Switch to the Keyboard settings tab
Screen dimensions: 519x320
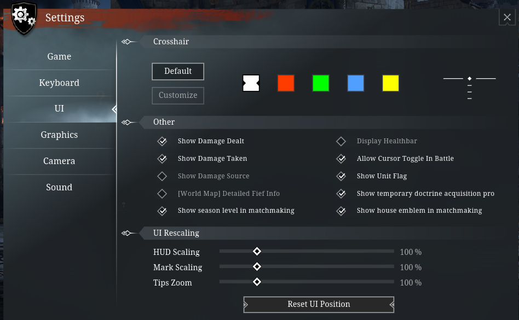(x=59, y=83)
